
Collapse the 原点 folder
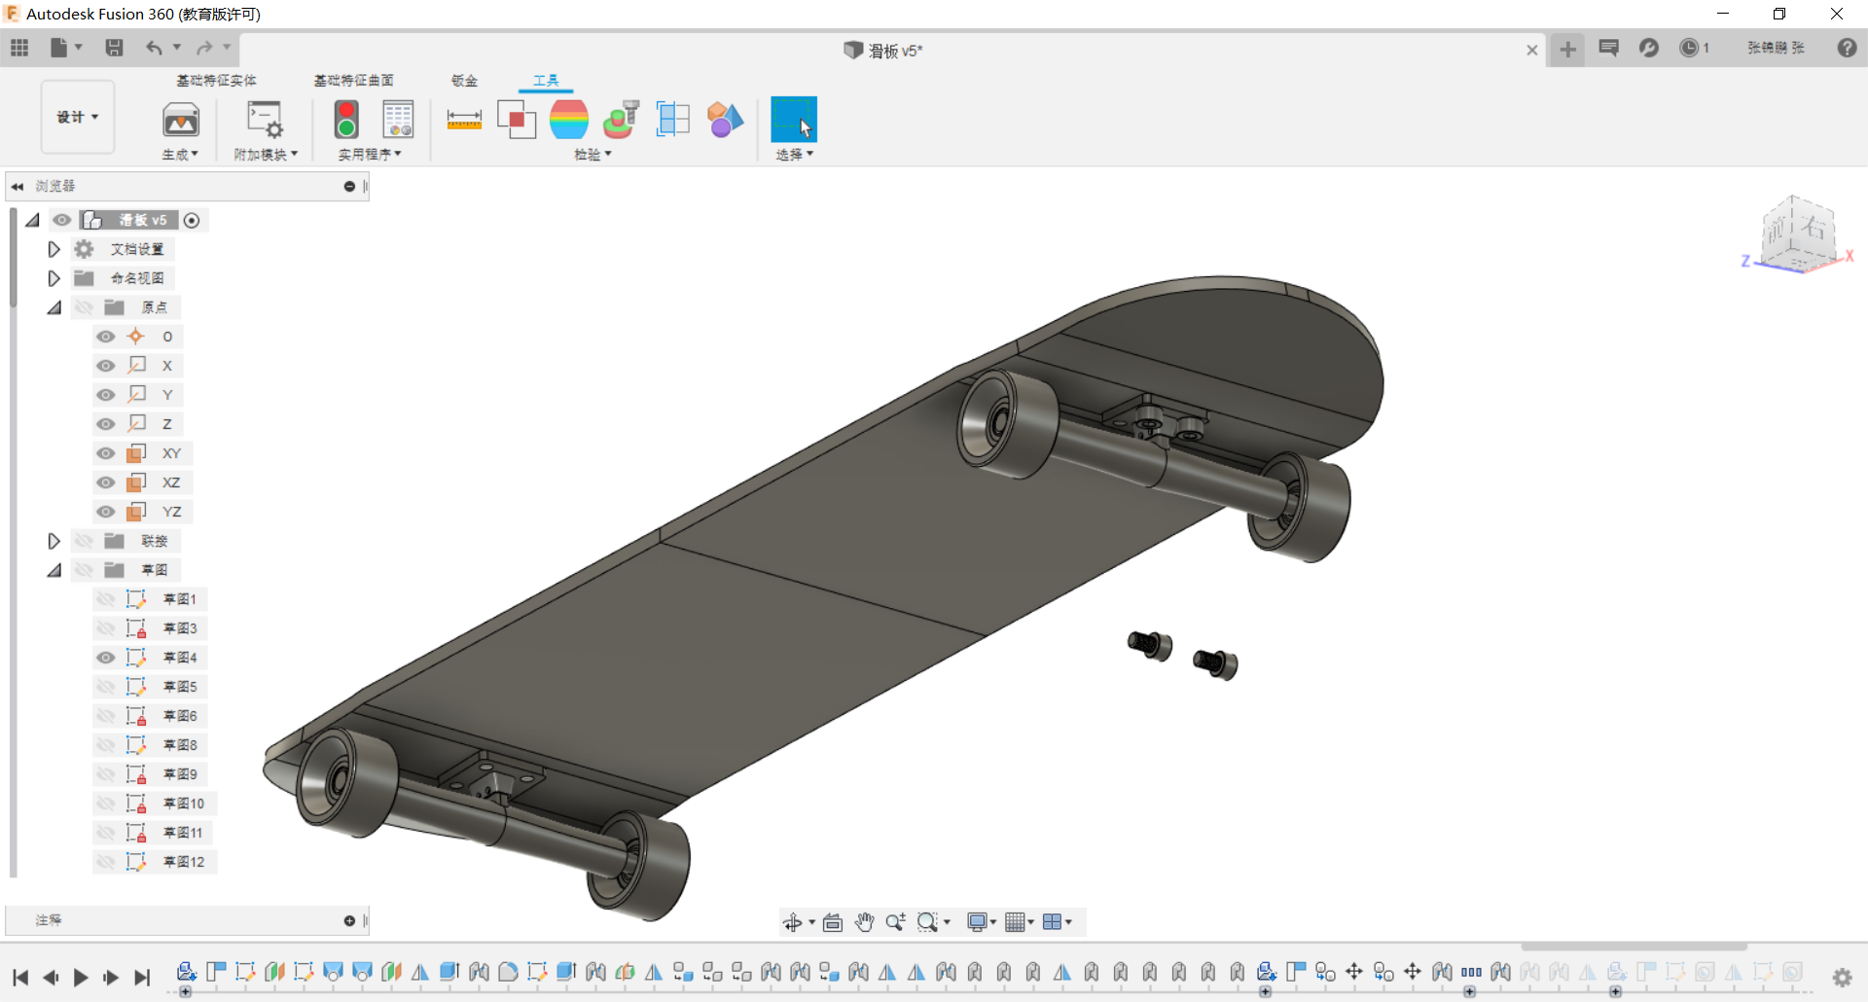coord(54,307)
